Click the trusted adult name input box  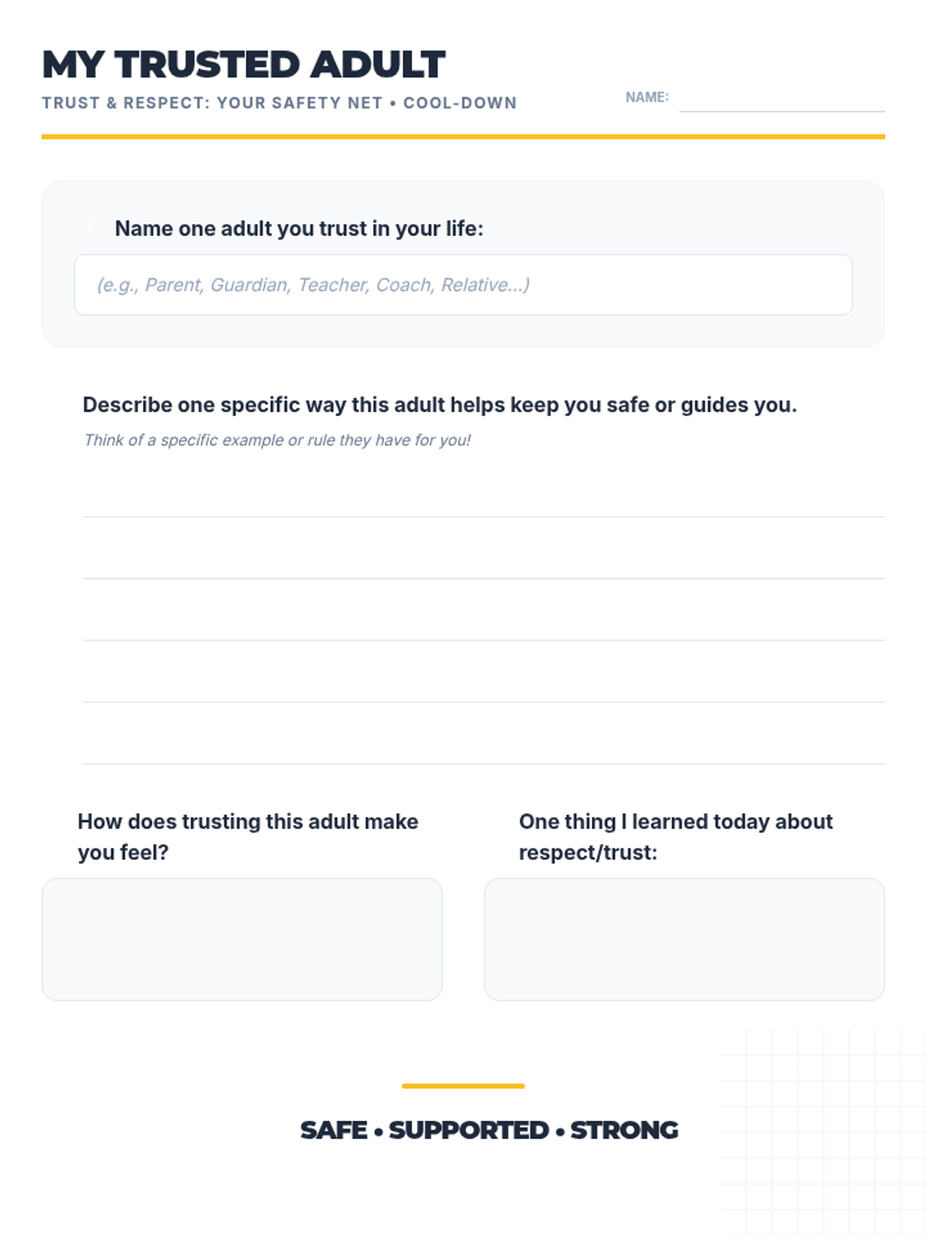tap(463, 285)
